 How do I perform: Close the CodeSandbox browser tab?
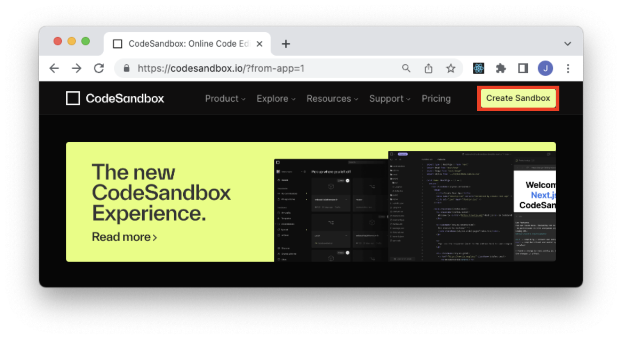click(x=260, y=44)
